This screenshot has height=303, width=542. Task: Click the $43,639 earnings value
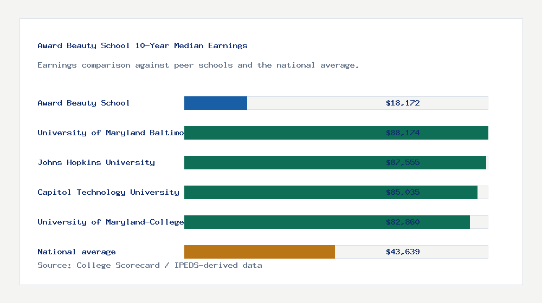coord(403,252)
